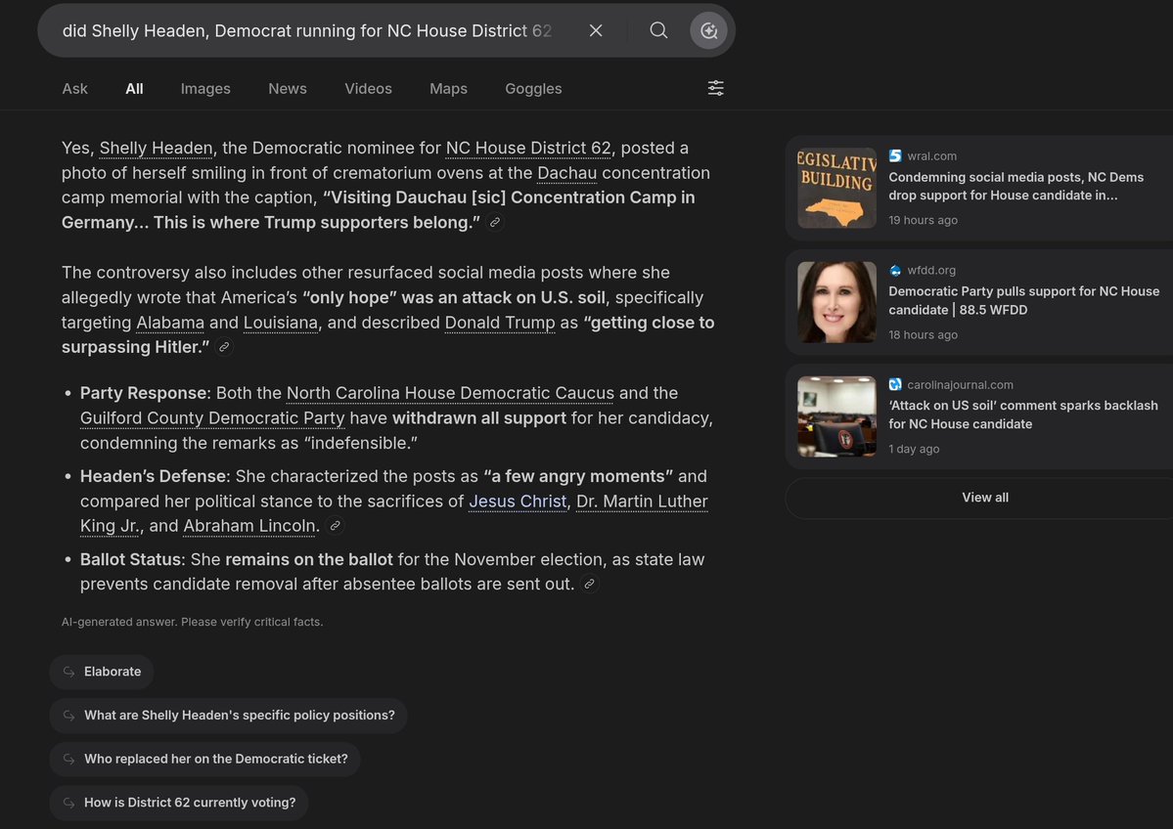Click the '19 hours ago' timestamp
Image resolution: width=1173 pixels, height=829 pixels.
tap(923, 221)
